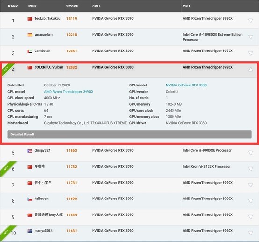Click the SCORE column header

click(x=72, y=6)
